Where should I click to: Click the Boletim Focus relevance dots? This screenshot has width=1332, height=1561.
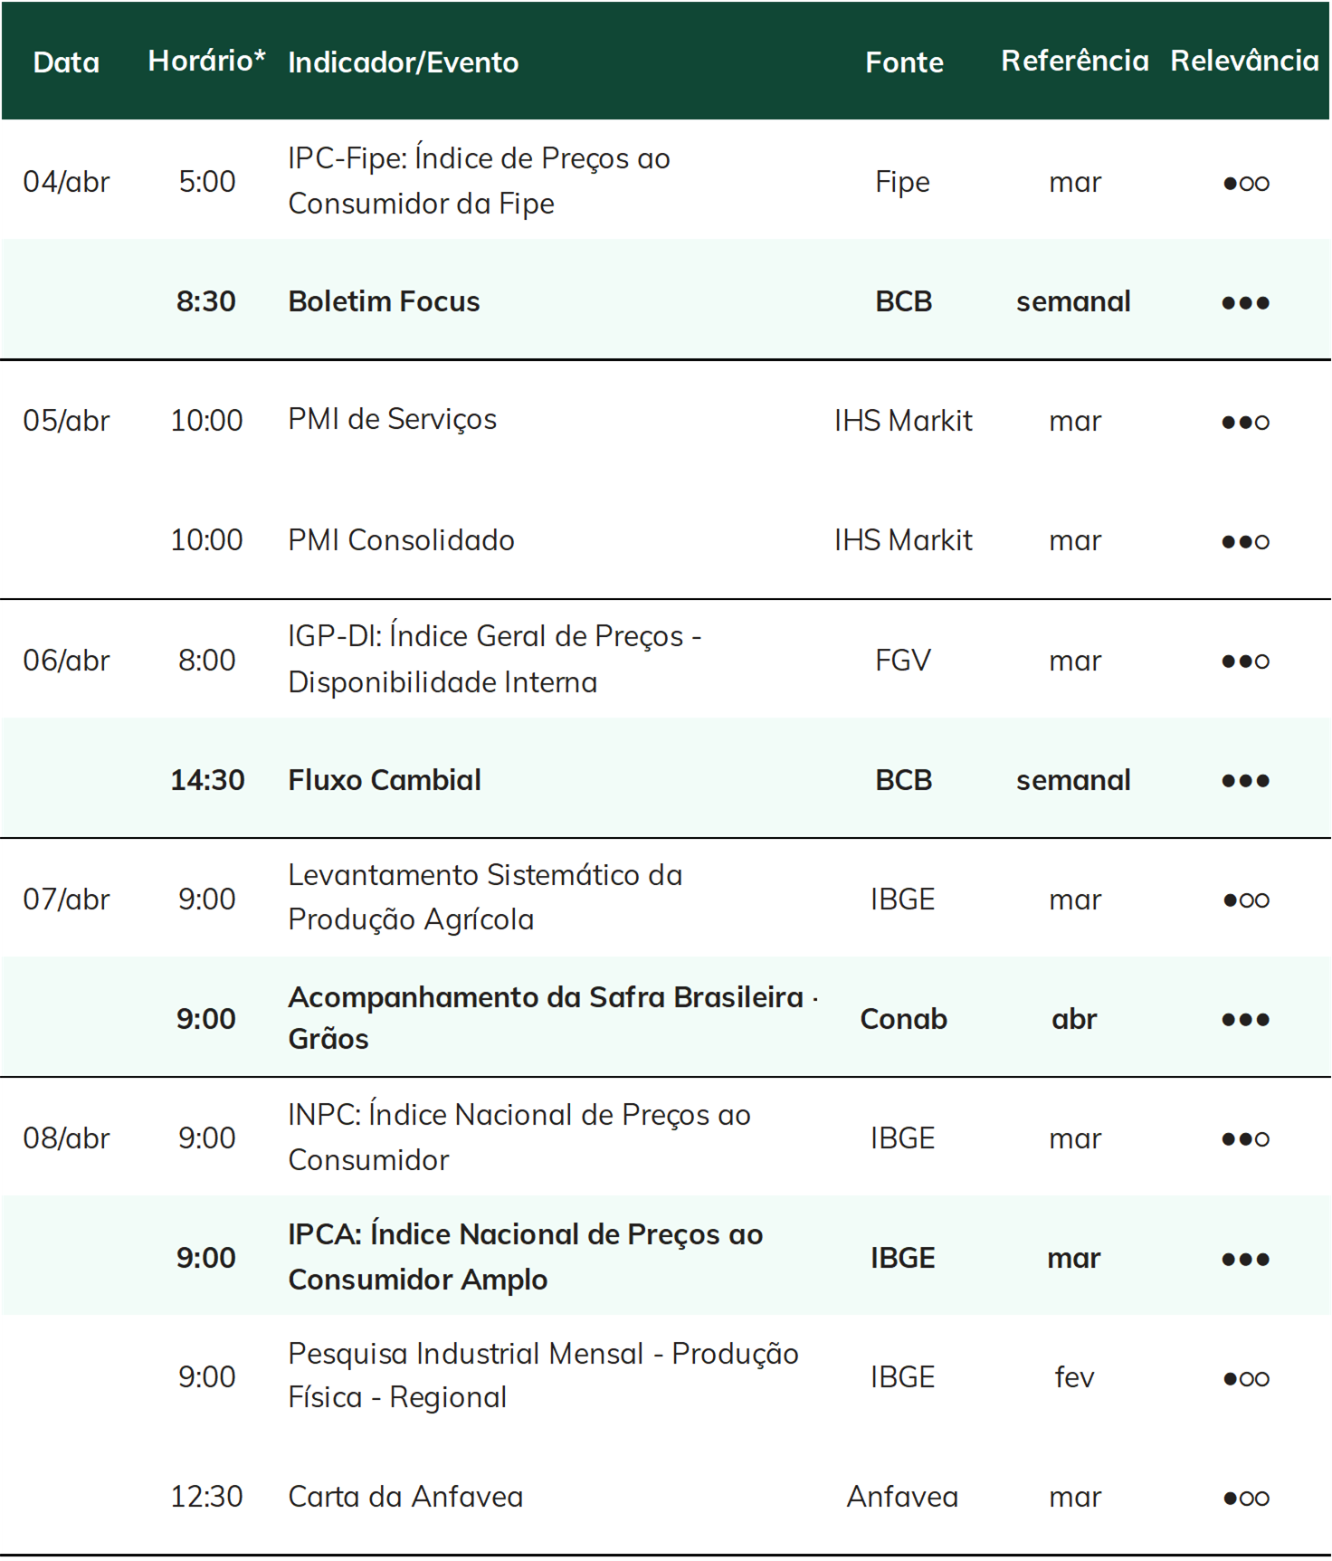pos(1245,302)
